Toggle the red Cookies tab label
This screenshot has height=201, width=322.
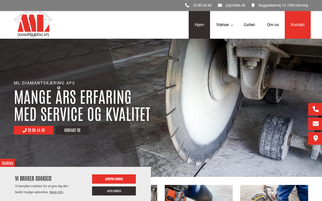click(7, 163)
